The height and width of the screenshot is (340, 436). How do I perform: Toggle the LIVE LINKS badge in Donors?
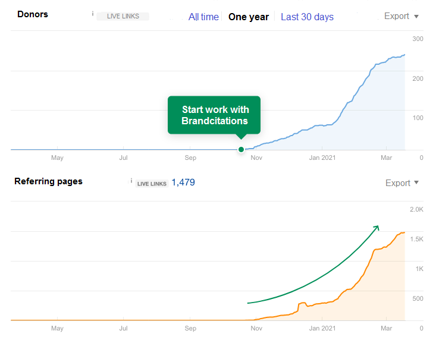121,17
